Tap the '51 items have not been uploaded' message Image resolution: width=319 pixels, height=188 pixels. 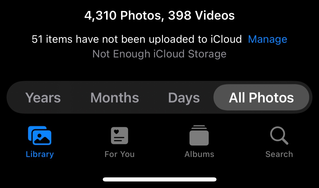click(x=137, y=39)
